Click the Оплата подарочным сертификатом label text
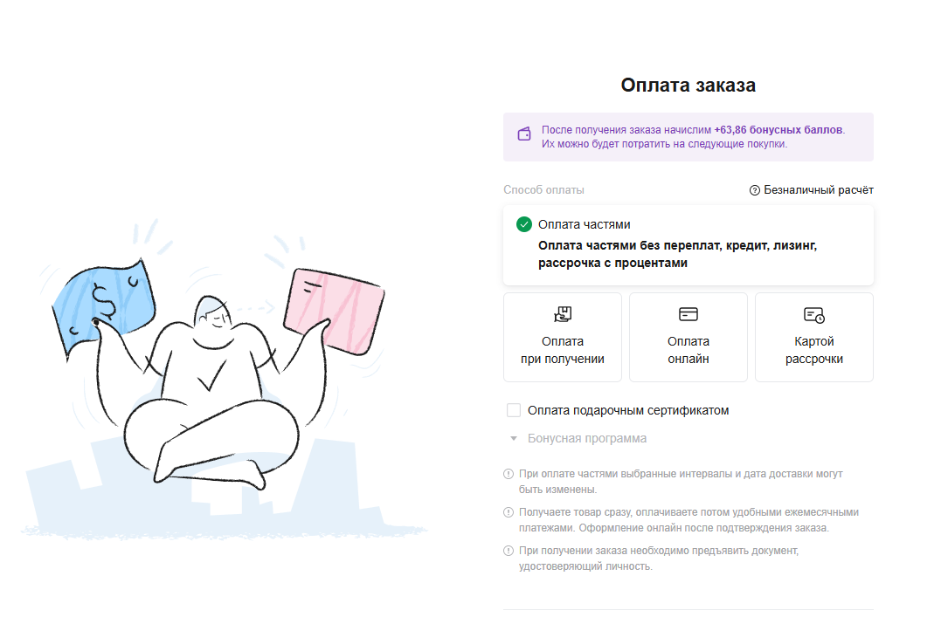948x617 pixels. coord(628,410)
